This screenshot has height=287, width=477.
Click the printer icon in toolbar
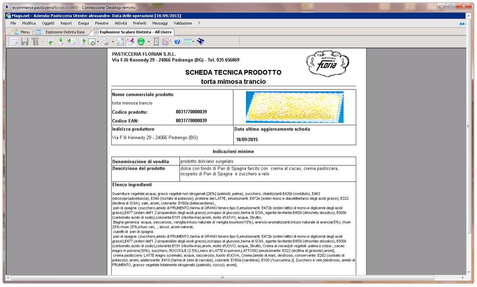click(x=105, y=41)
